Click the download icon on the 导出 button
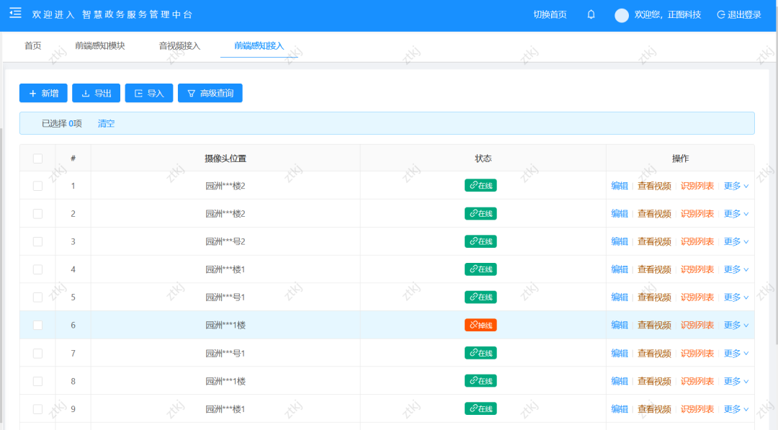The height and width of the screenshot is (430, 778). 85,93
